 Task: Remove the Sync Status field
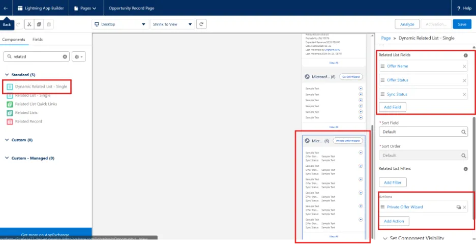[464, 95]
